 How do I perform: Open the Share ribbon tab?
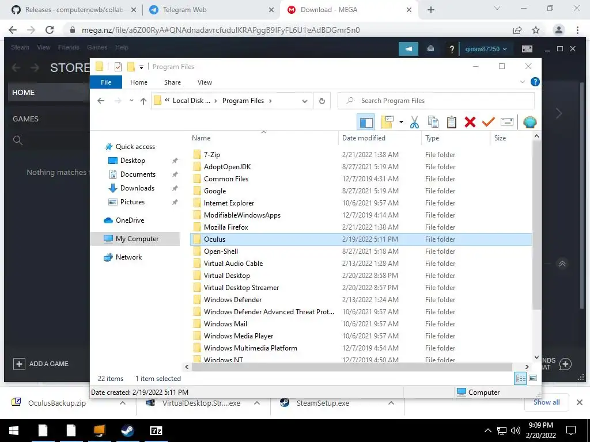point(172,82)
